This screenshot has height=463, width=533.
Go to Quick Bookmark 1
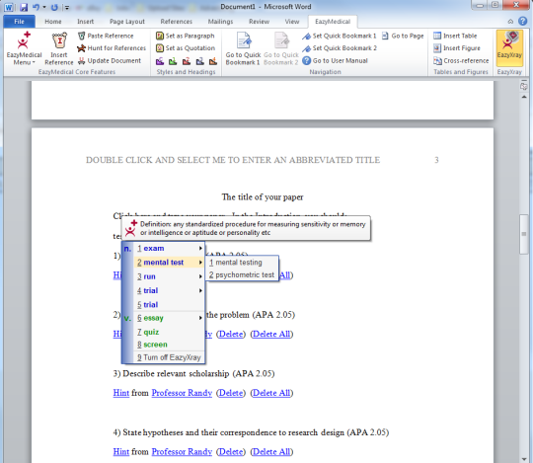(x=243, y=48)
